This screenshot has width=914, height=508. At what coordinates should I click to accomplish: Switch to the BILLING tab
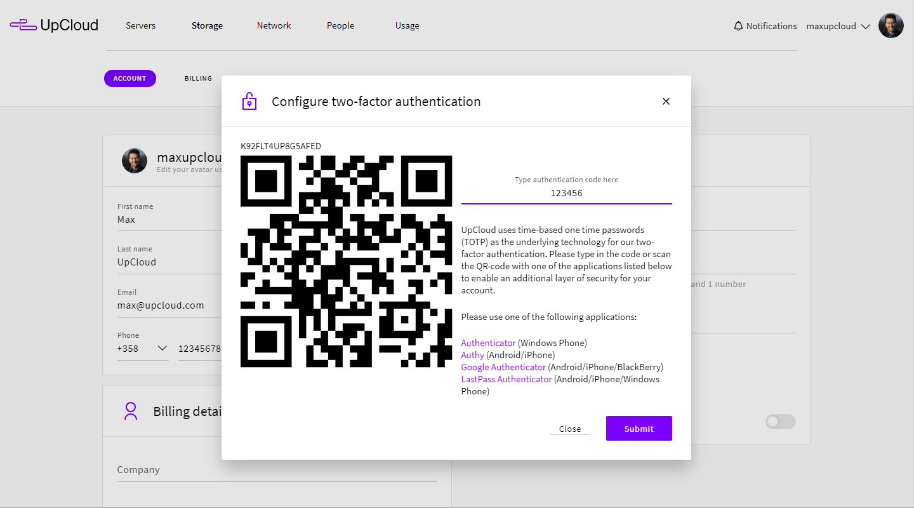tap(198, 78)
